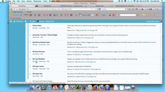Screen dimensions: 165x92
Task: Click the WordPress logo in the admin bar
Action: pyautogui.click(x=11, y=21)
